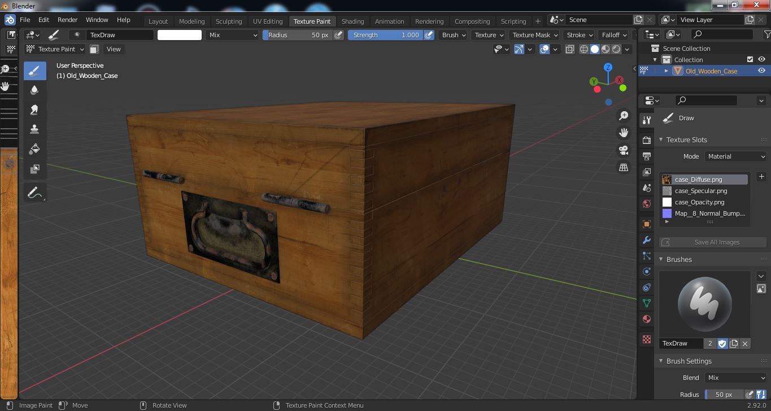This screenshot has height=411, width=771.
Task: Click the Save All Images button
Action: click(x=713, y=242)
